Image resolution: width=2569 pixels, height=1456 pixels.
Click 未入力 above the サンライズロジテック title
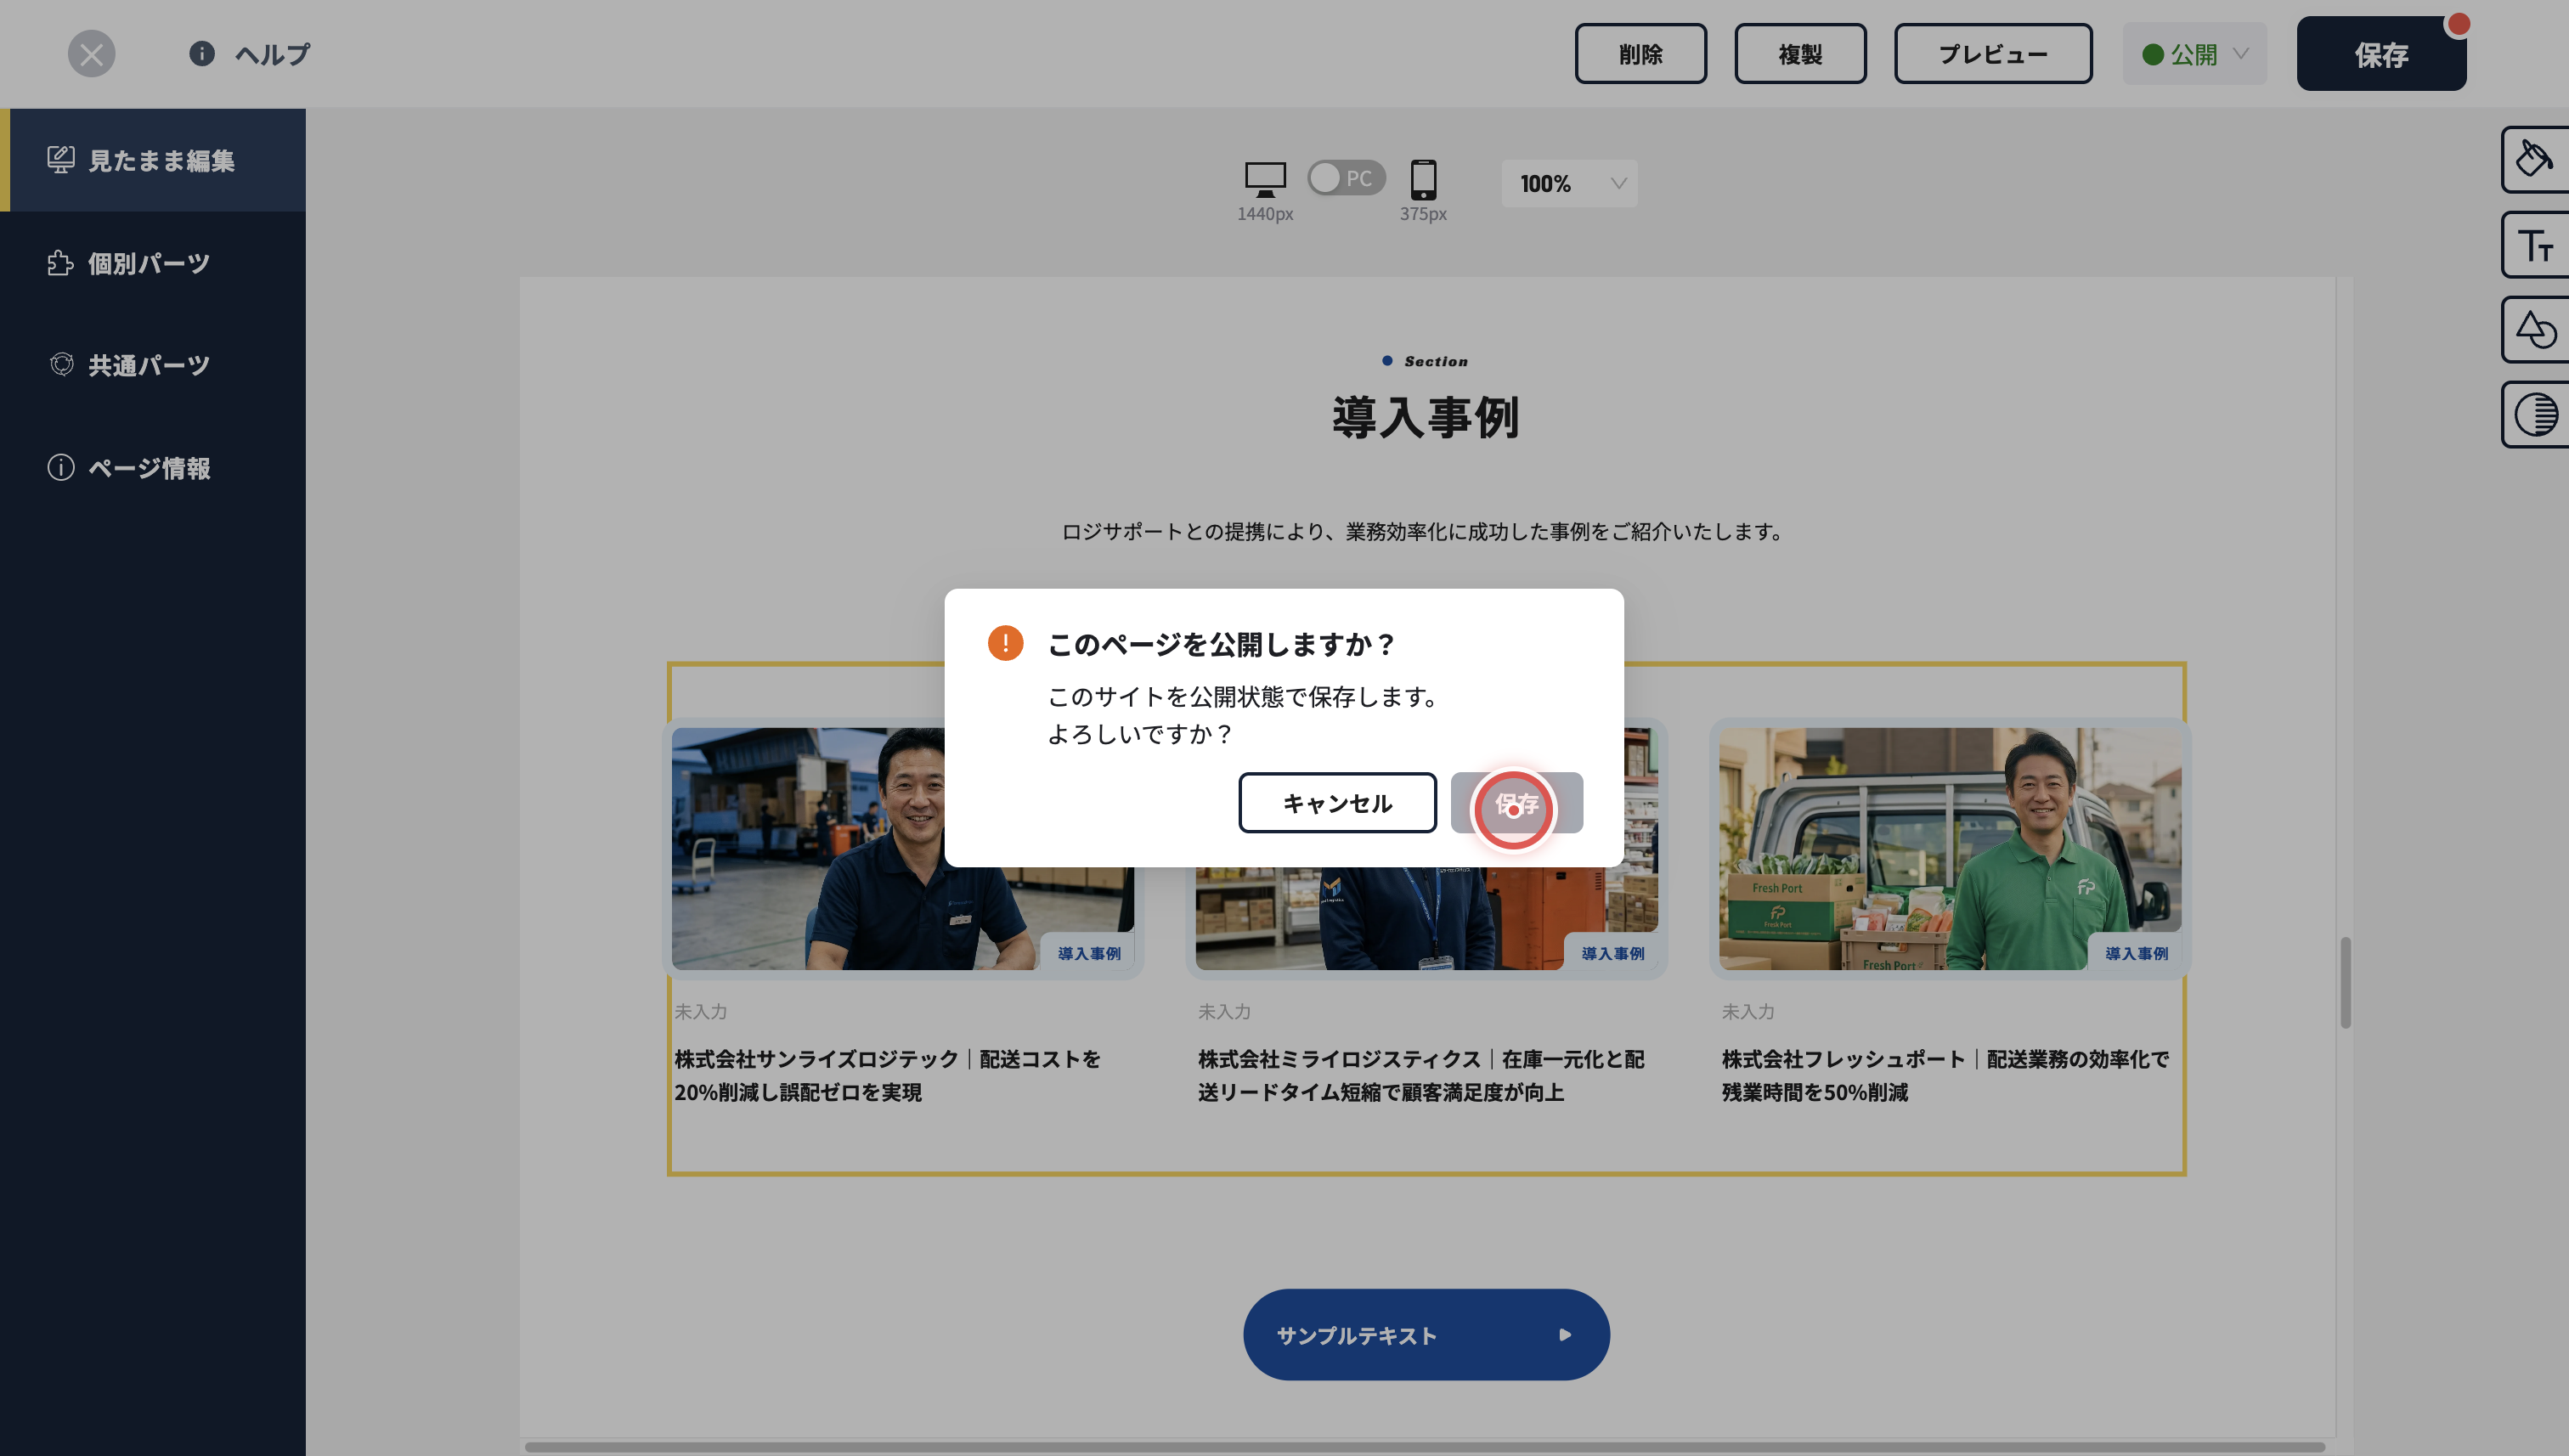[x=700, y=1011]
